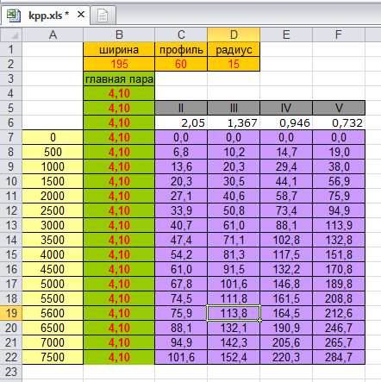Screen dimensions: 381x382
Task: Select ratio cell 2,05
Action: [x=181, y=122]
